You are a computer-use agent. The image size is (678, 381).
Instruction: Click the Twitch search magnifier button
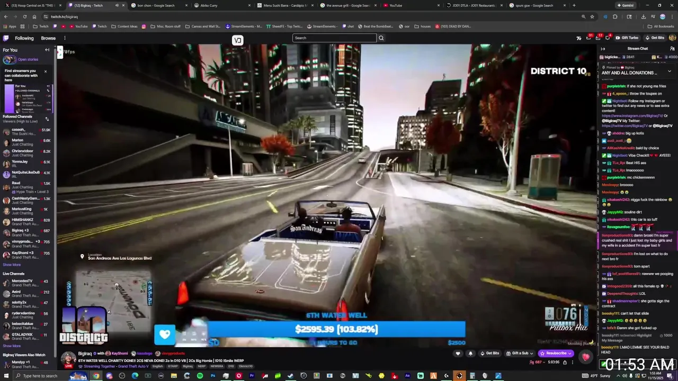pos(381,38)
